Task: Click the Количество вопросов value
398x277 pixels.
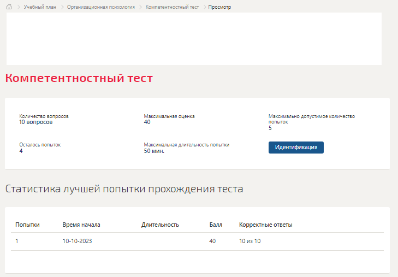Action: (36, 122)
